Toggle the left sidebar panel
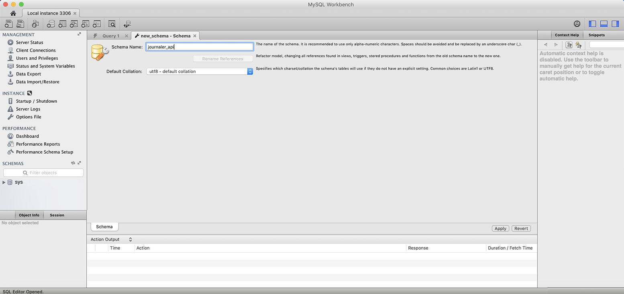624x294 pixels. (x=592, y=24)
